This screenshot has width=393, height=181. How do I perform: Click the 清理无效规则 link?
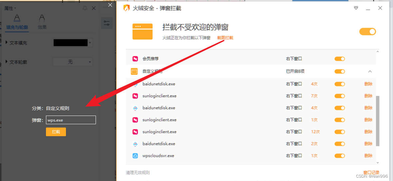point(138,172)
